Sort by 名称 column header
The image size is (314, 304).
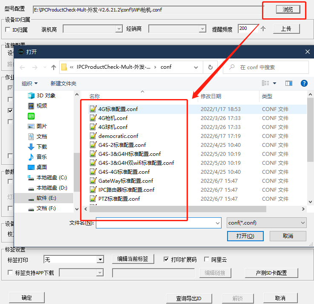[x=95, y=96]
